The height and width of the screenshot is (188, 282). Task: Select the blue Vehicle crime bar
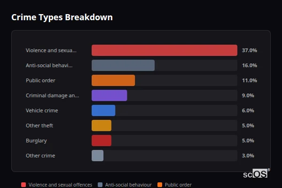pos(103,110)
